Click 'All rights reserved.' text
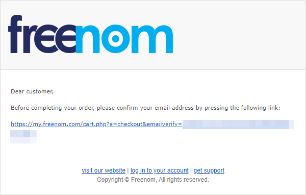The height and width of the screenshot is (195, 306). click(x=184, y=180)
